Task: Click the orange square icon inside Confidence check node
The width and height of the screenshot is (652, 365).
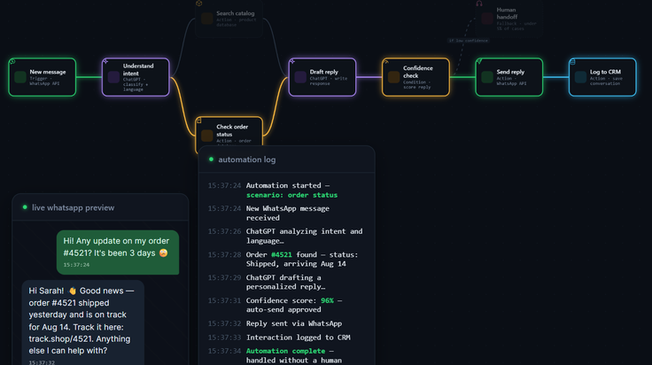Action: pyautogui.click(x=393, y=77)
